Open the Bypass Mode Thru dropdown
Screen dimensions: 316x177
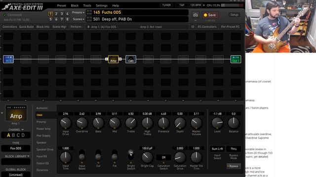coord(234,148)
